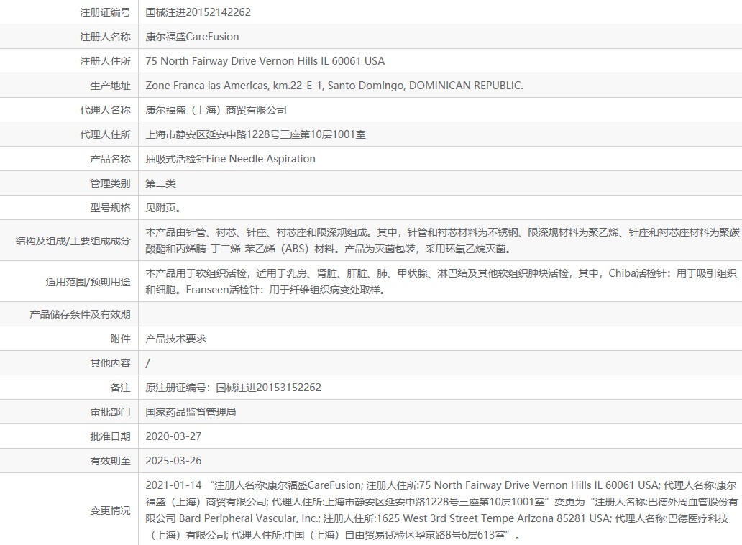The width and height of the screenshot is (742, 545).
Task: Select the approval date 2020-03-27
Action: point(174,436)
